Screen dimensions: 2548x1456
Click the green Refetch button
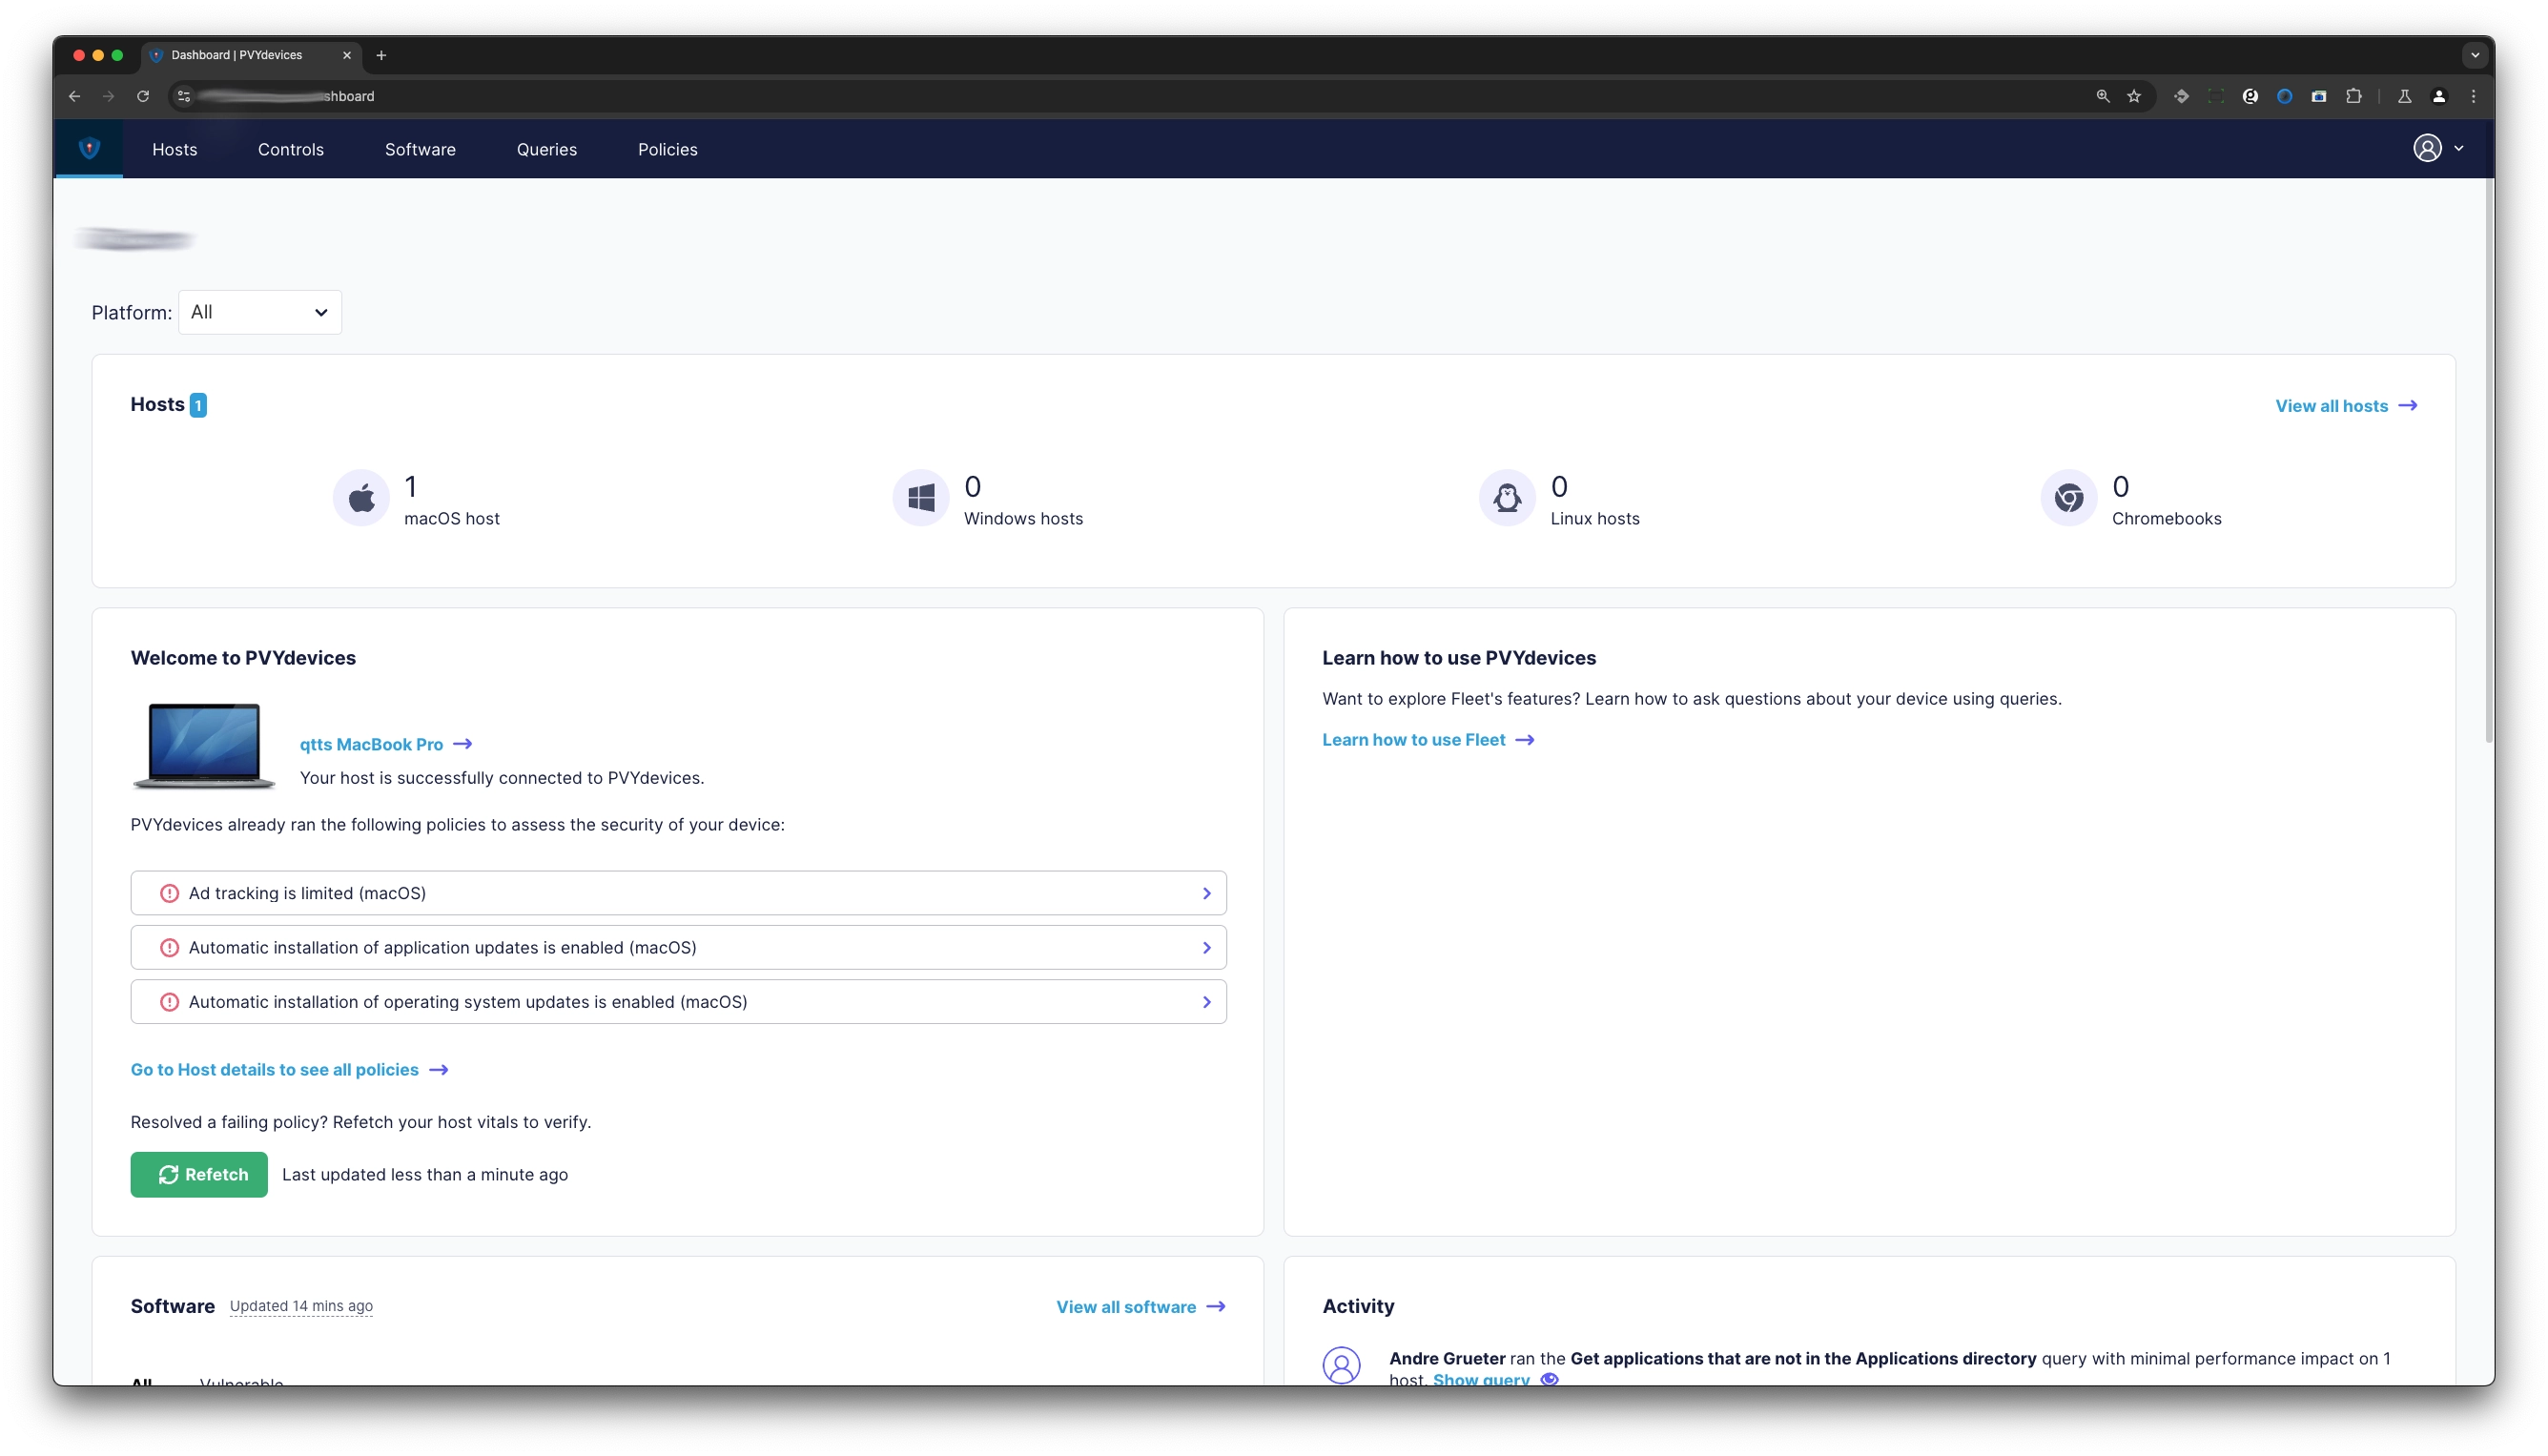199,1174
